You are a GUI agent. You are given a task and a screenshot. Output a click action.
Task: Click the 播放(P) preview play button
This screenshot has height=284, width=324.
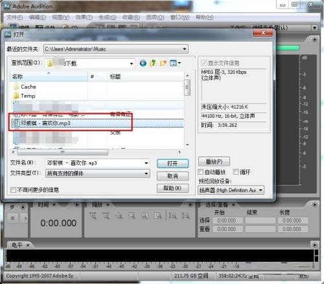click(214, 162)
